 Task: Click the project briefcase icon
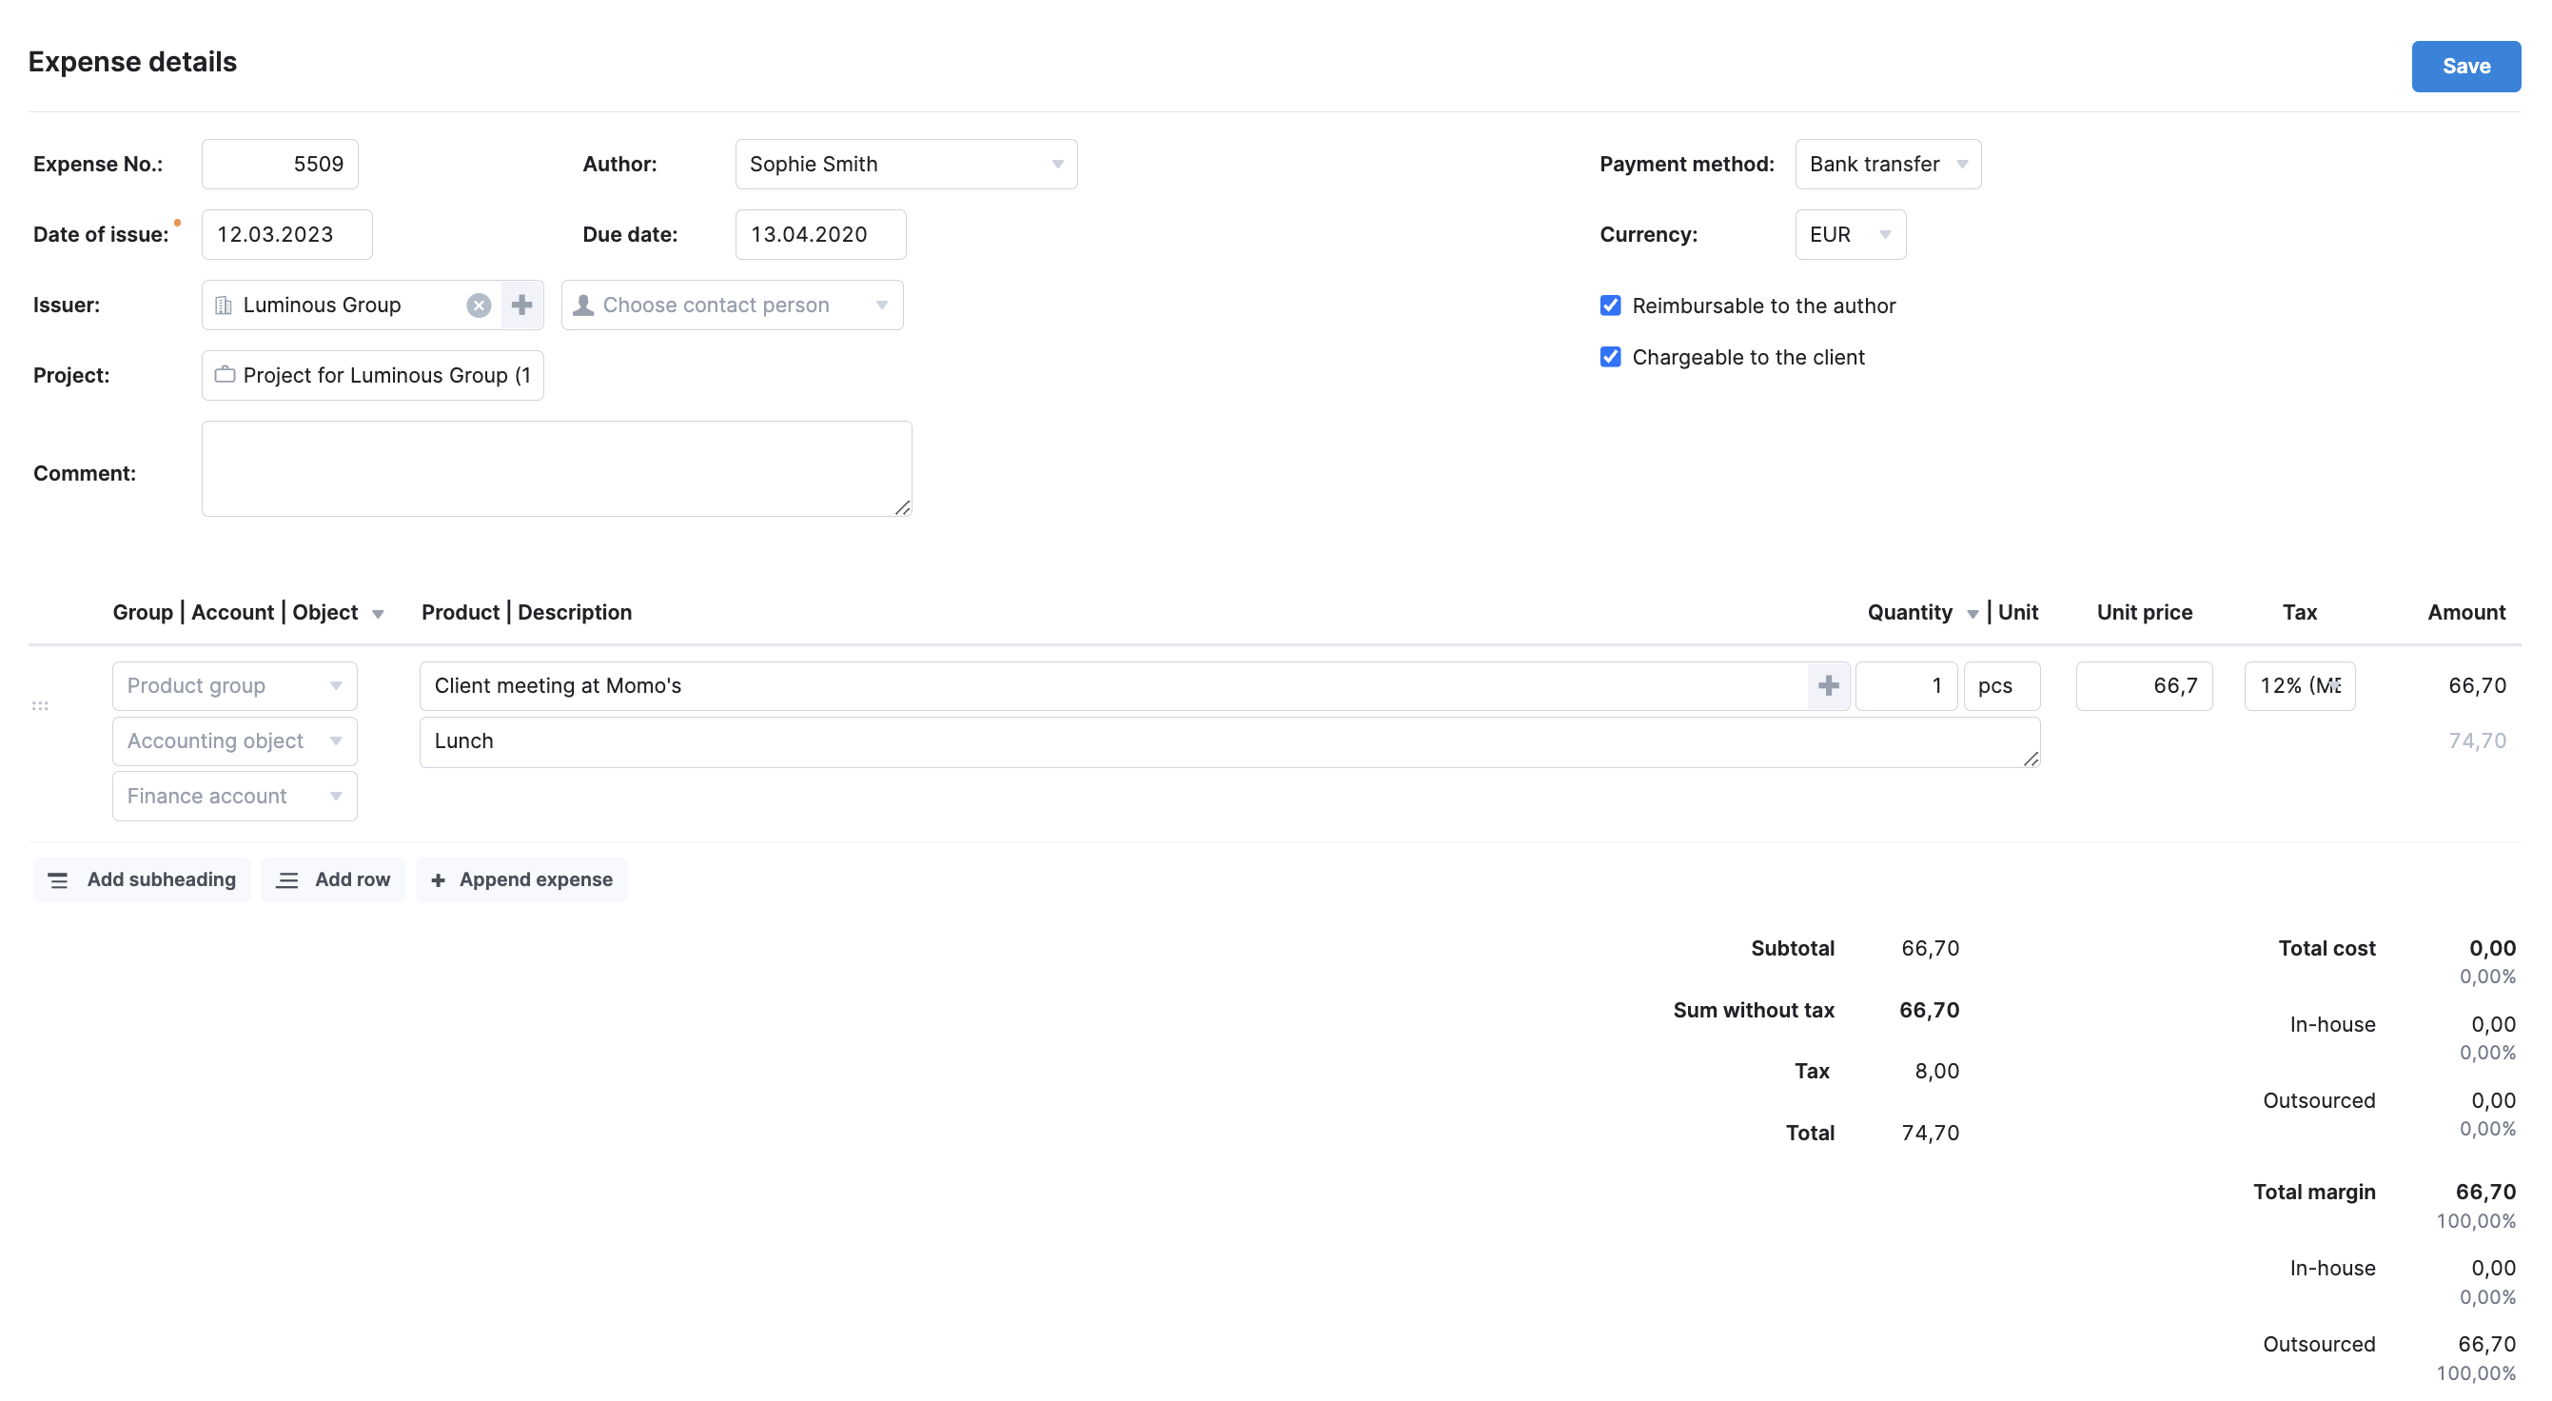[x=225, y=375]
